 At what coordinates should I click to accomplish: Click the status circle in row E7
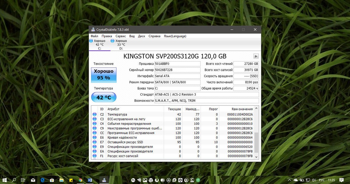(94, 142)
